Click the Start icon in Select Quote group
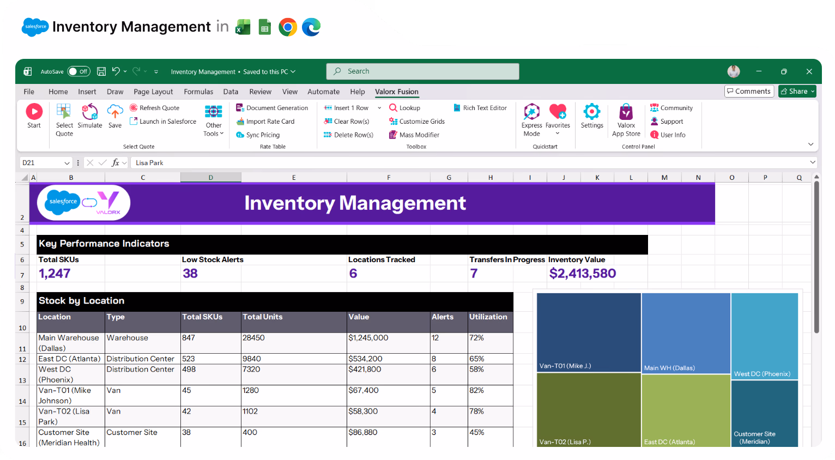The height and width of the screenshot is (460, 835). click(x=34, y=116)
